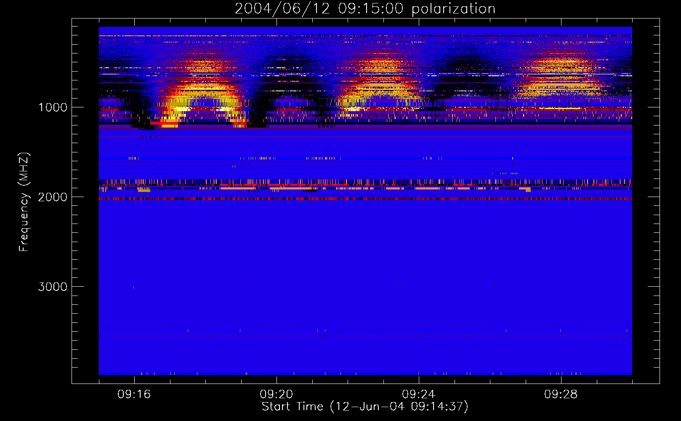Select the 1000 frequency axis label

[x=53, y=107]
